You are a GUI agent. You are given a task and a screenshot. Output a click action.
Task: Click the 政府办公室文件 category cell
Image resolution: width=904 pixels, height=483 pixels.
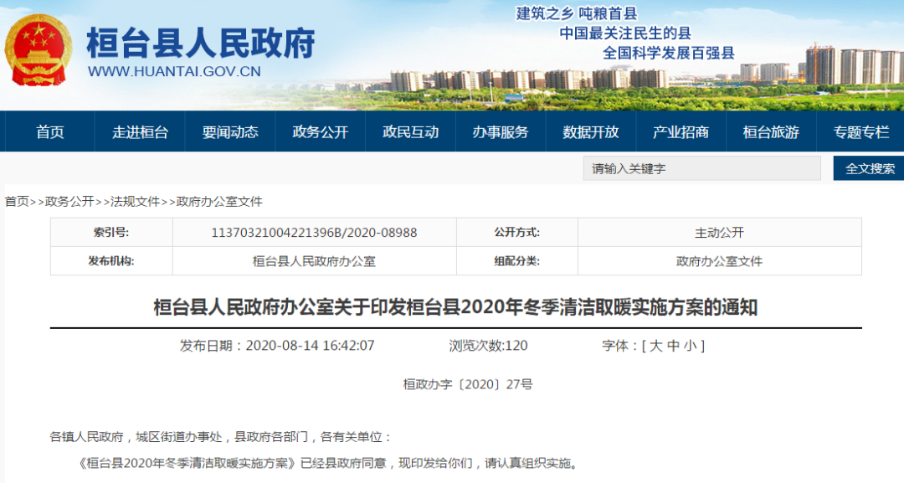[x=720, y=261]
